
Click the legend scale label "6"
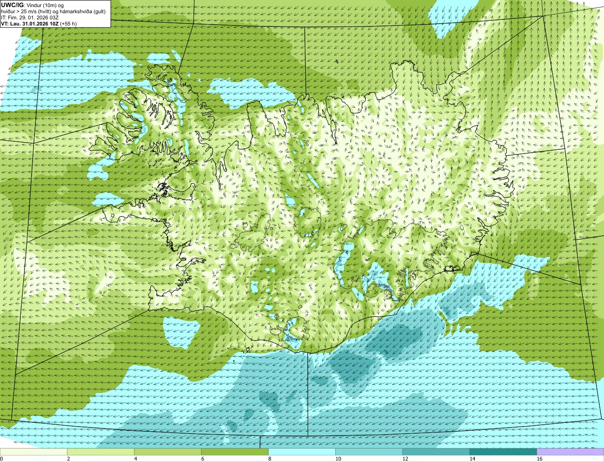click(x=202, y=459)
